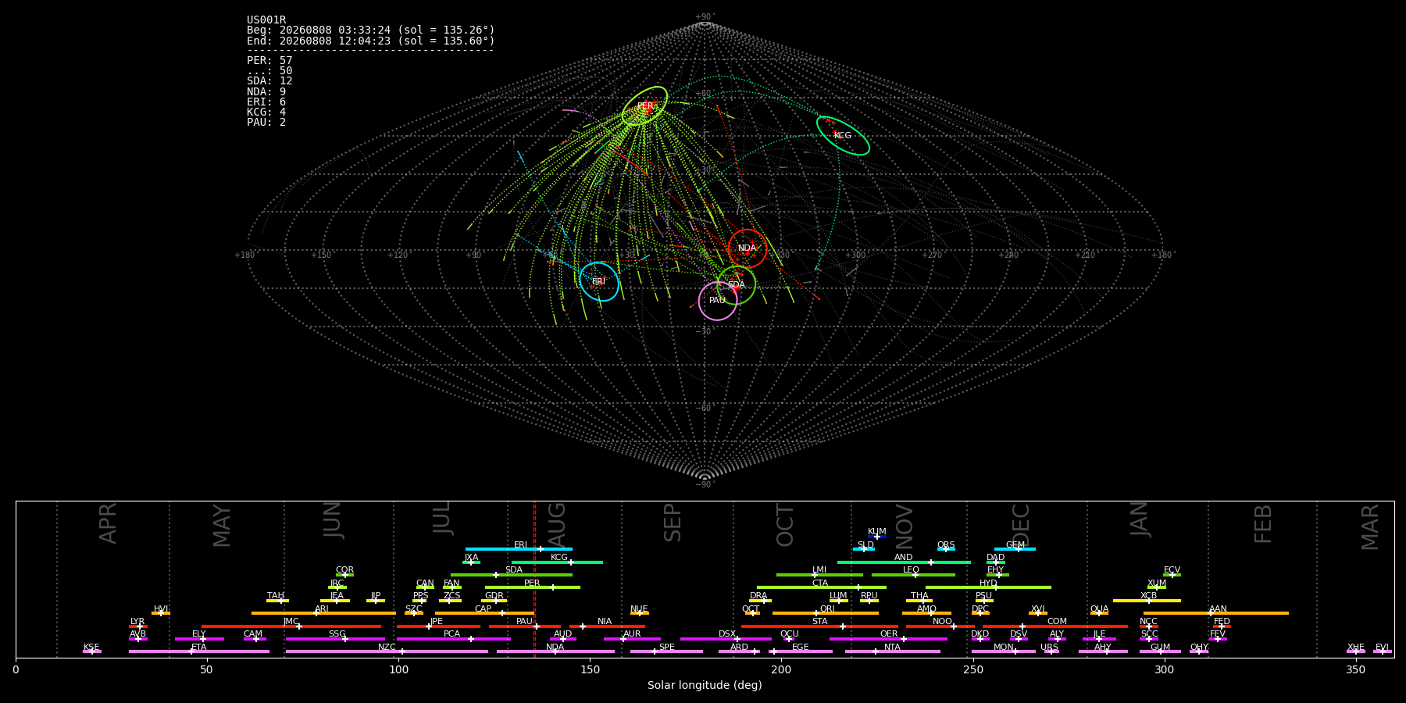Select the cyan ERI radiant circle
Viewport: 1406px width, 703px height.
click(599, 282)
